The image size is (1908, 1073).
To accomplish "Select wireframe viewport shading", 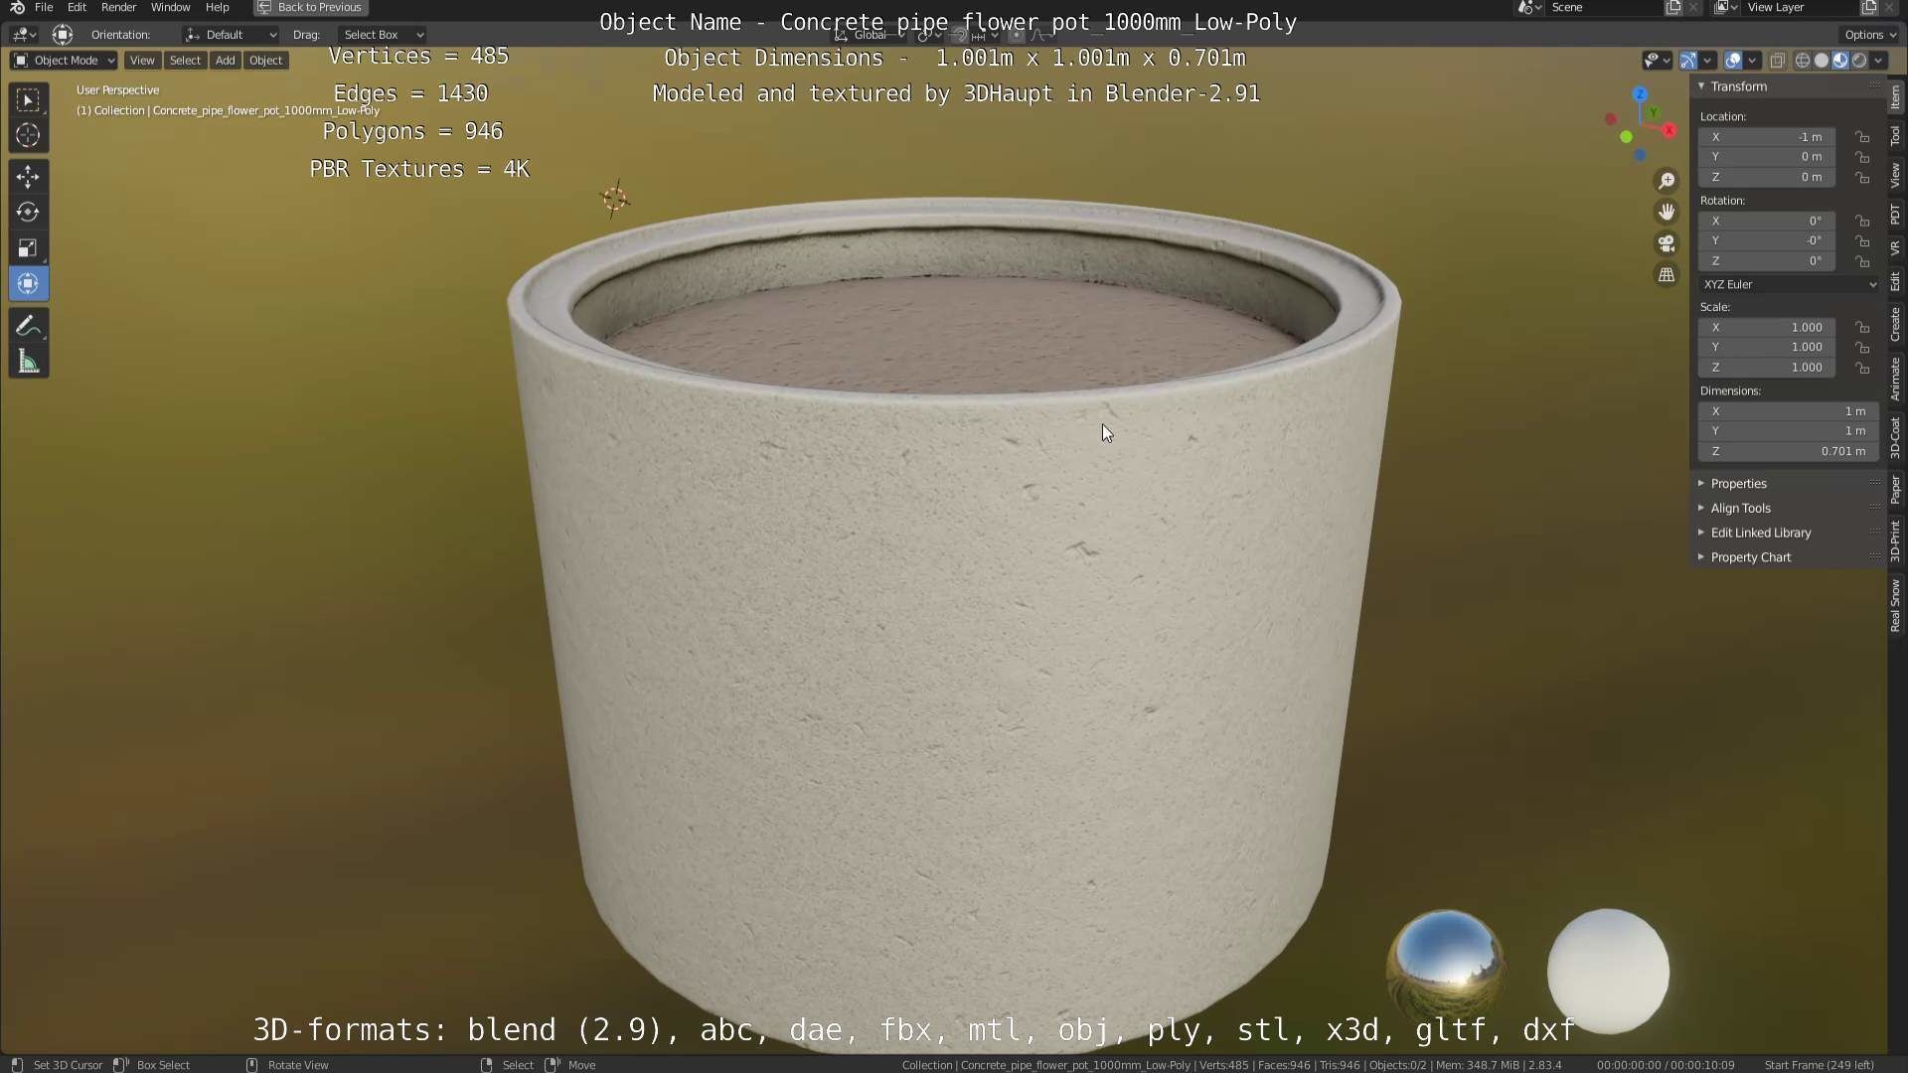I will click(1803, 61).
